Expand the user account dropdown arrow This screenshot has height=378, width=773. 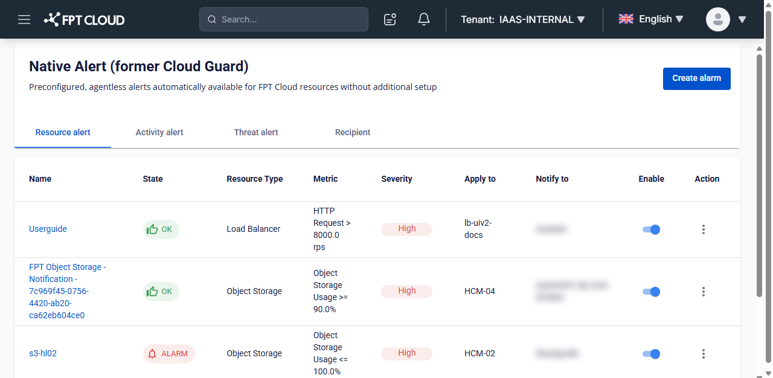point(742,19)
